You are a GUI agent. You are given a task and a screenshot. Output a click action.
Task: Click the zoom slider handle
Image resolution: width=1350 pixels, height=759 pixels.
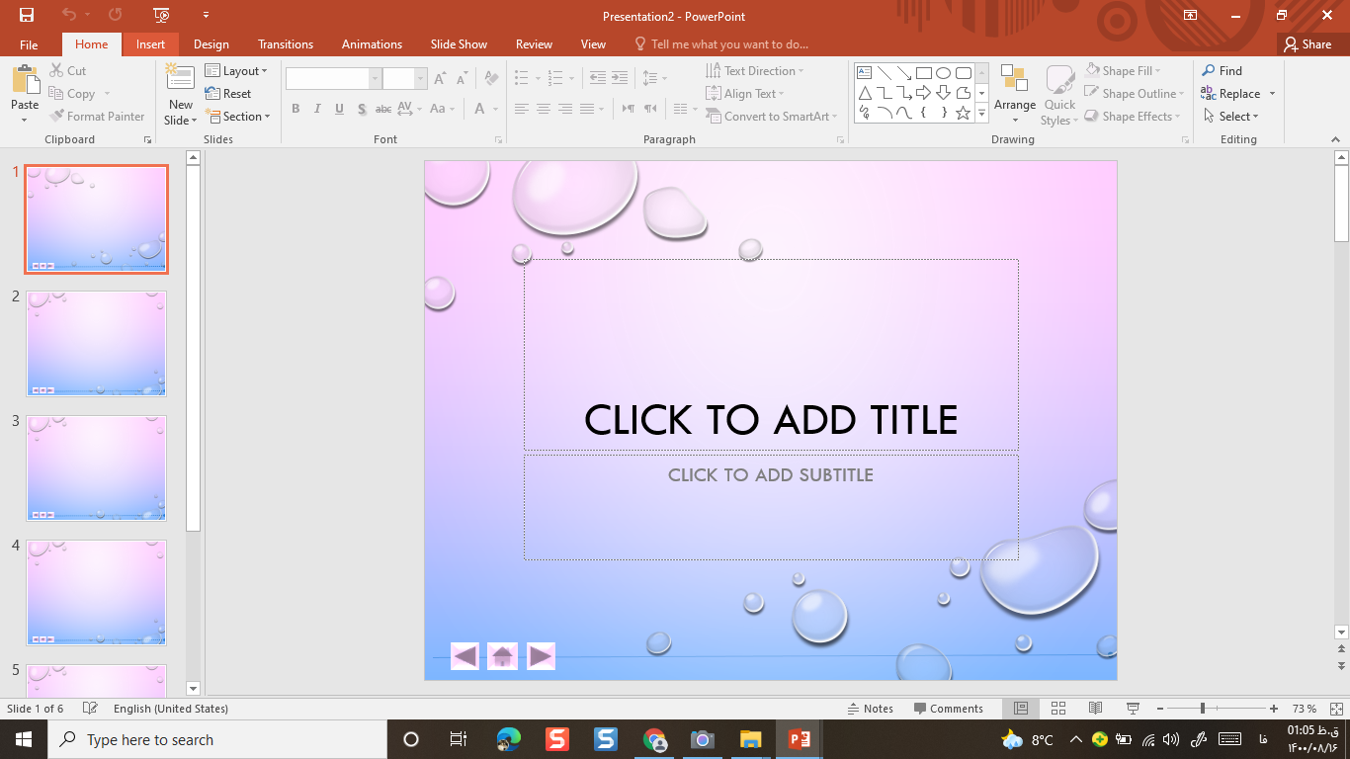click(1202, 709)
